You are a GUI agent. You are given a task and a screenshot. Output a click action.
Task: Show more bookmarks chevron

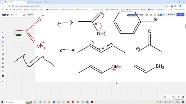171,10
